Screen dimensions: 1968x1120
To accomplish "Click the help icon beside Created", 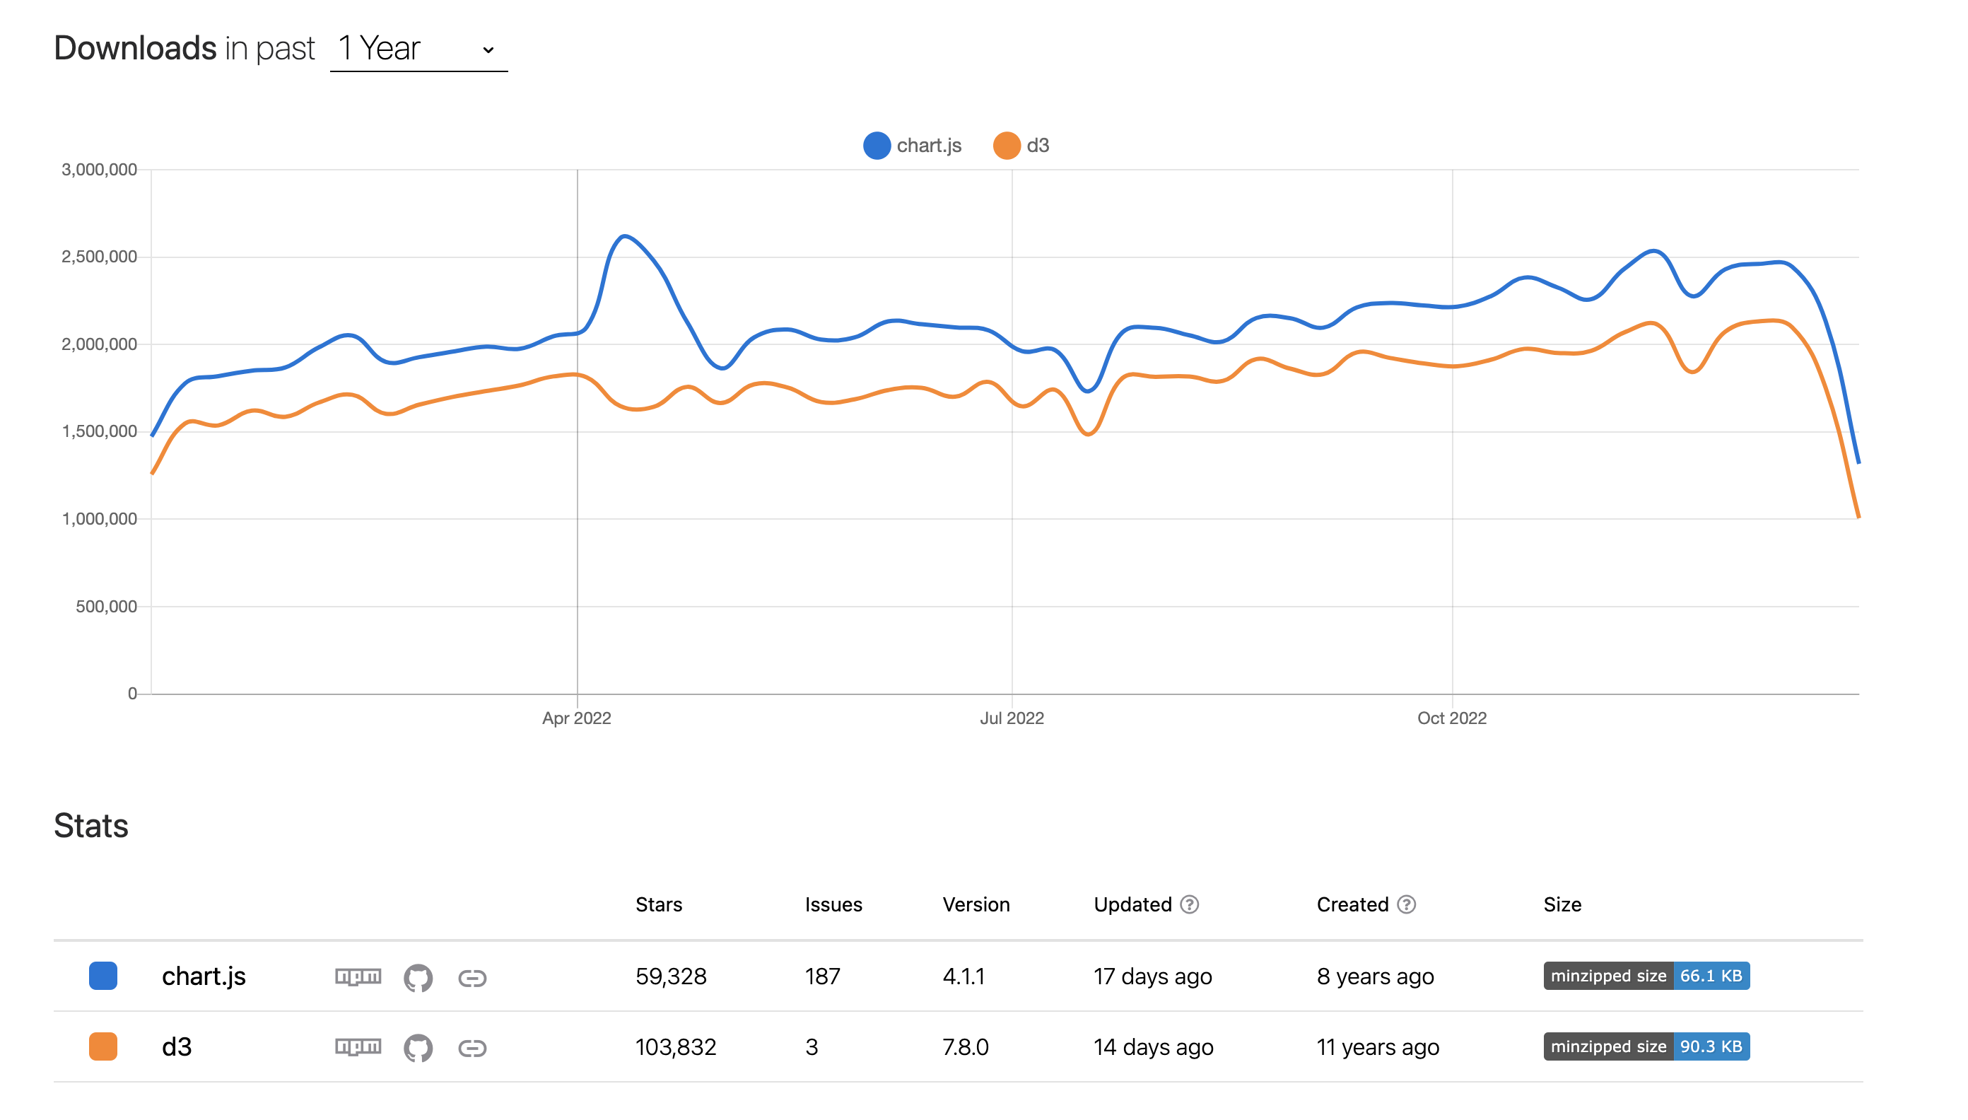I will coord(1407,904).
